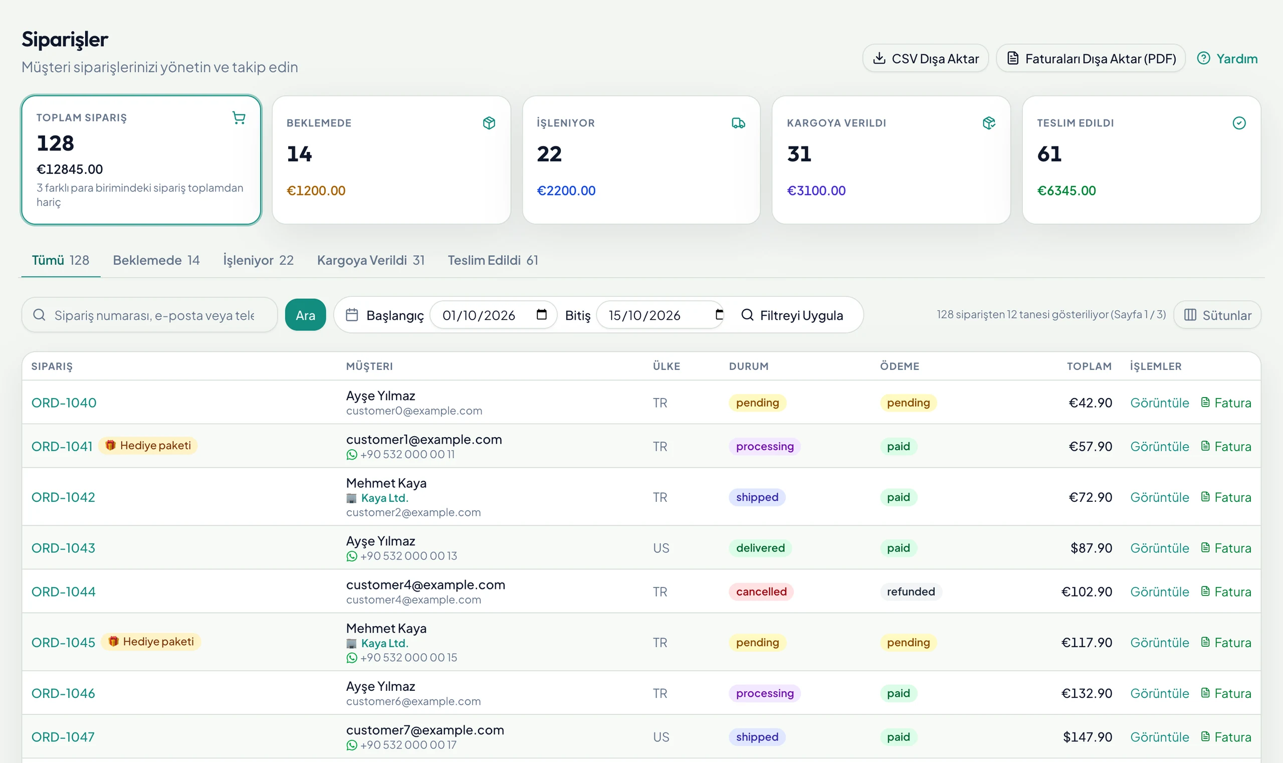This screenshot has width=1283, height=763.
Task: Click the Bitiş date field 15/10/2026
Action: (x=660, y=315)
